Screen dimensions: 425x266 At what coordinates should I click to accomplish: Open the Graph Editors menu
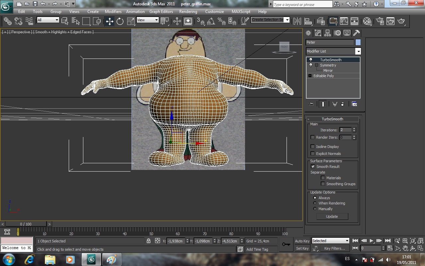click(161, 11)
